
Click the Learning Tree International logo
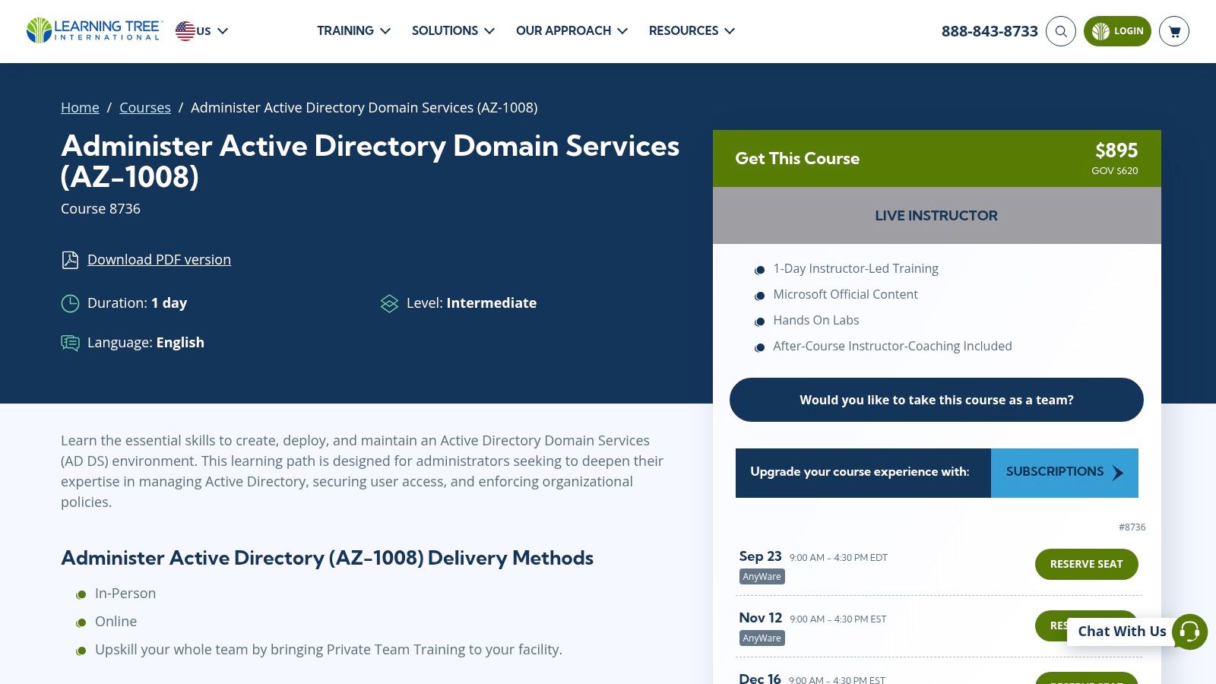coord(94,30)
